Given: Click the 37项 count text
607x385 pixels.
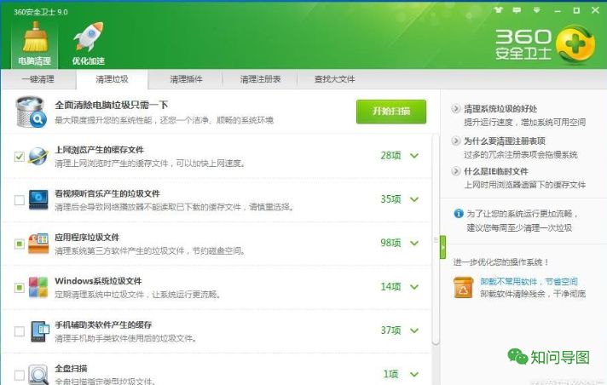Looking at the screenshot, I should [x=390, y=330].
